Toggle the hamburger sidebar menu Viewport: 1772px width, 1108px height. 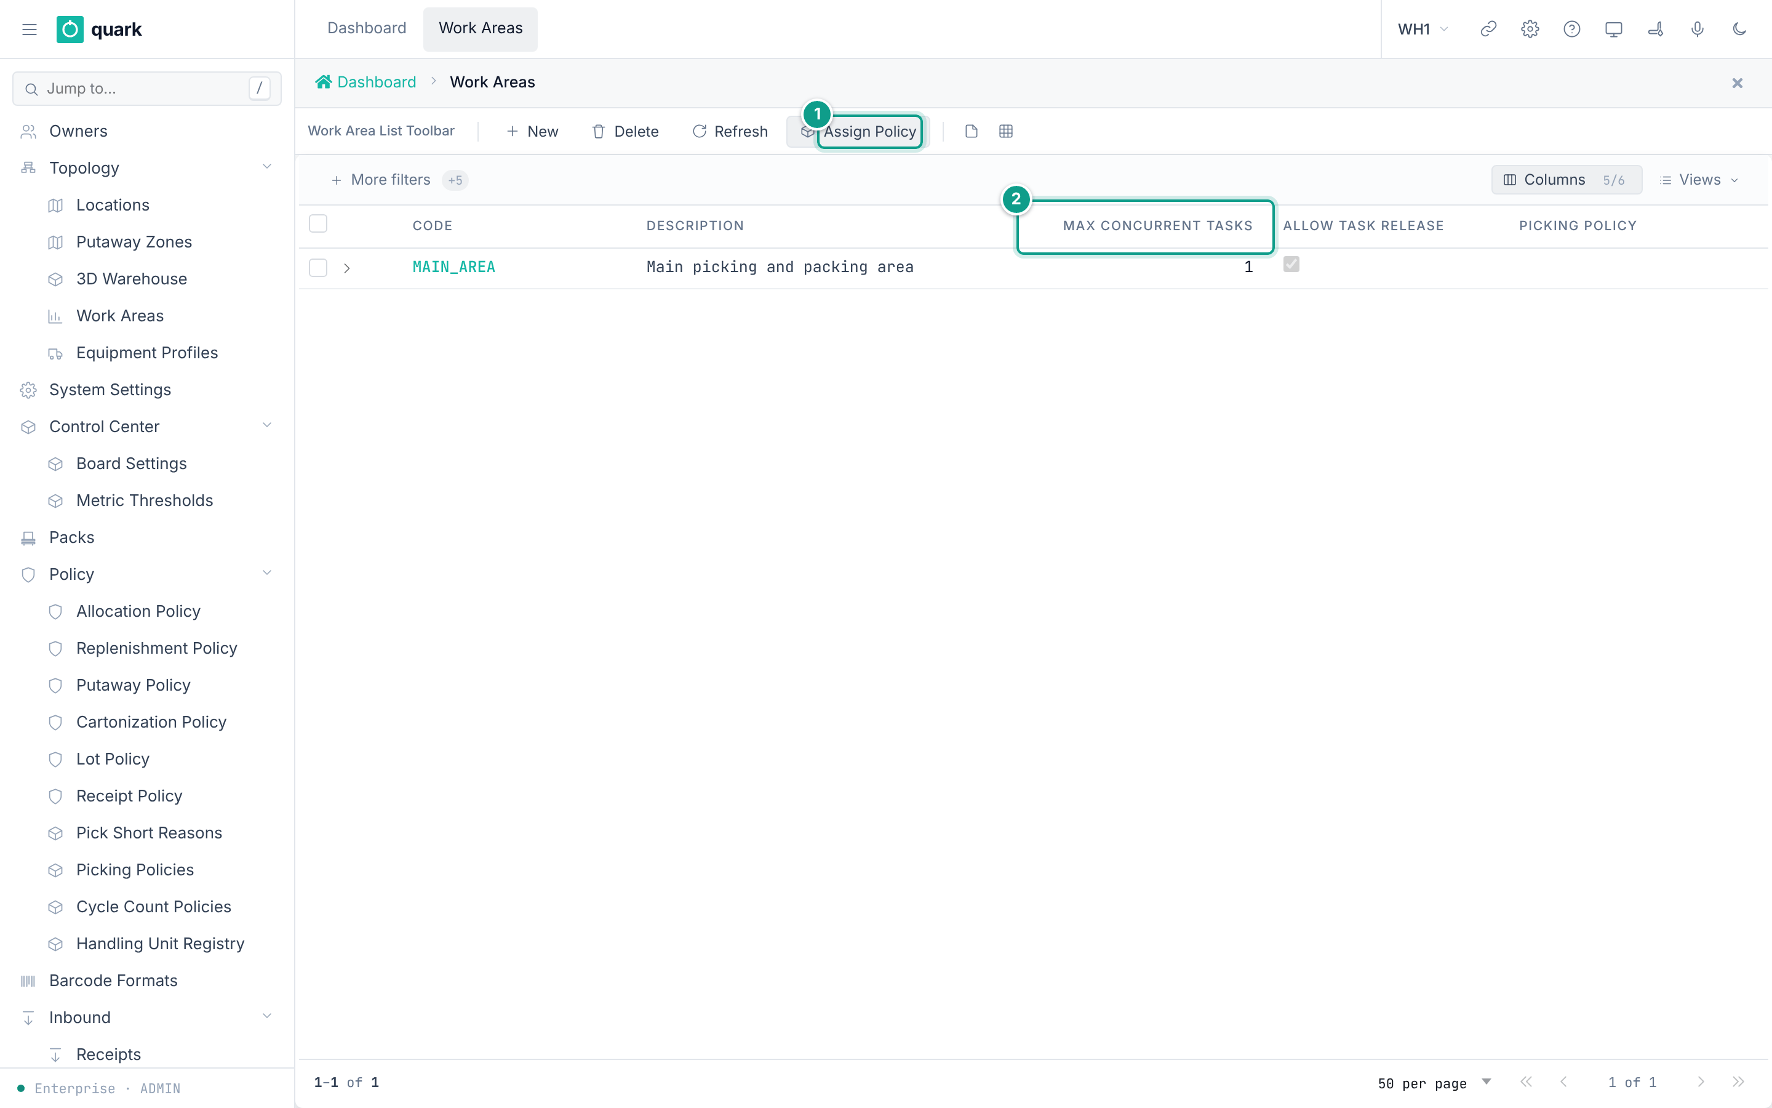(x=30, y=30)
